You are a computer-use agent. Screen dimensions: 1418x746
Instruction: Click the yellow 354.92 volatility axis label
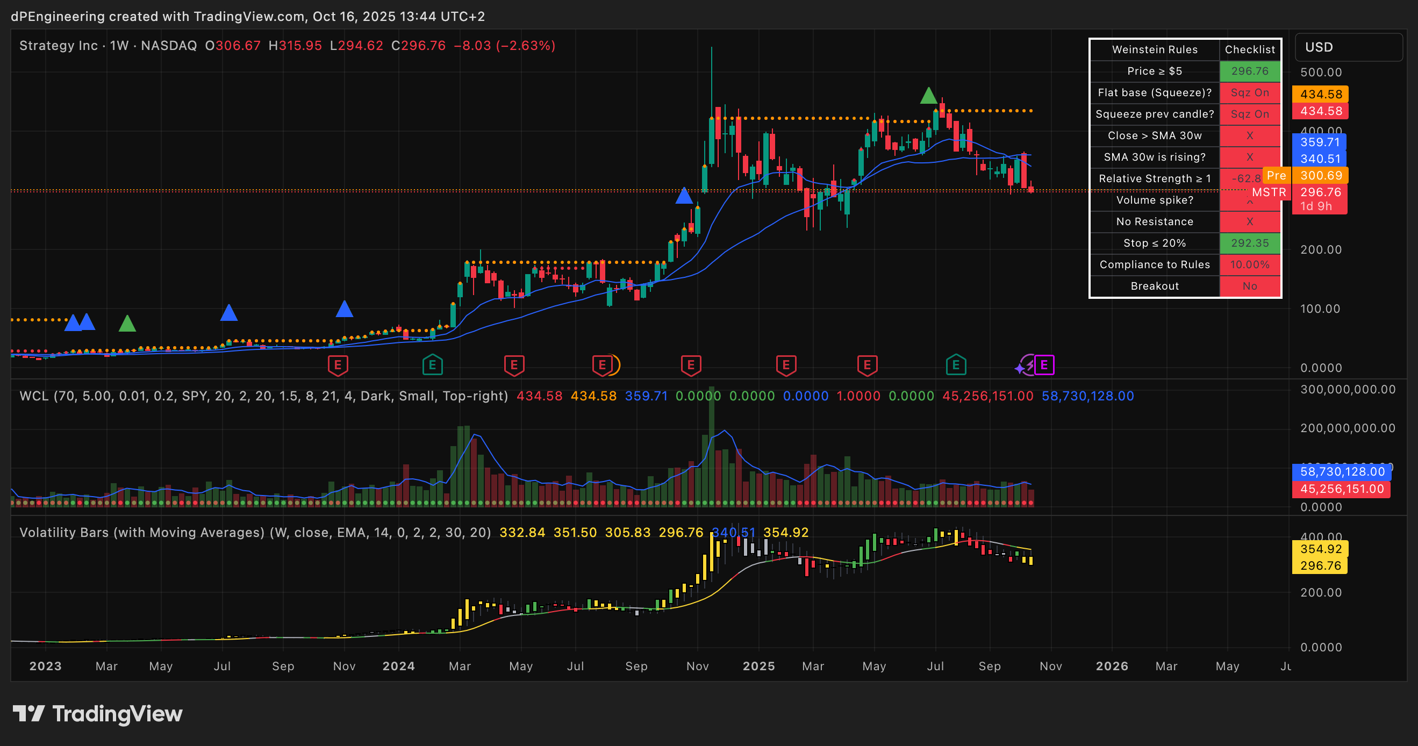tap(1320, 549)
